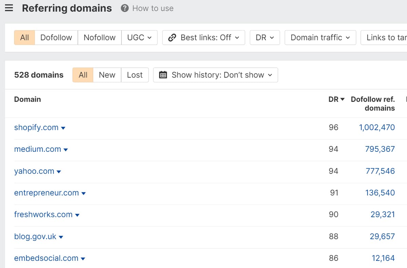Enable the Nofollow filter
Viewport: 407px width, 268px height.
coord(99,38)
